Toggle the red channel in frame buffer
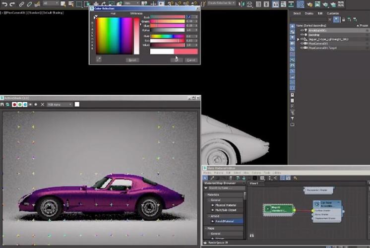Viewport: 370px width, 248px height. point(13,105)
